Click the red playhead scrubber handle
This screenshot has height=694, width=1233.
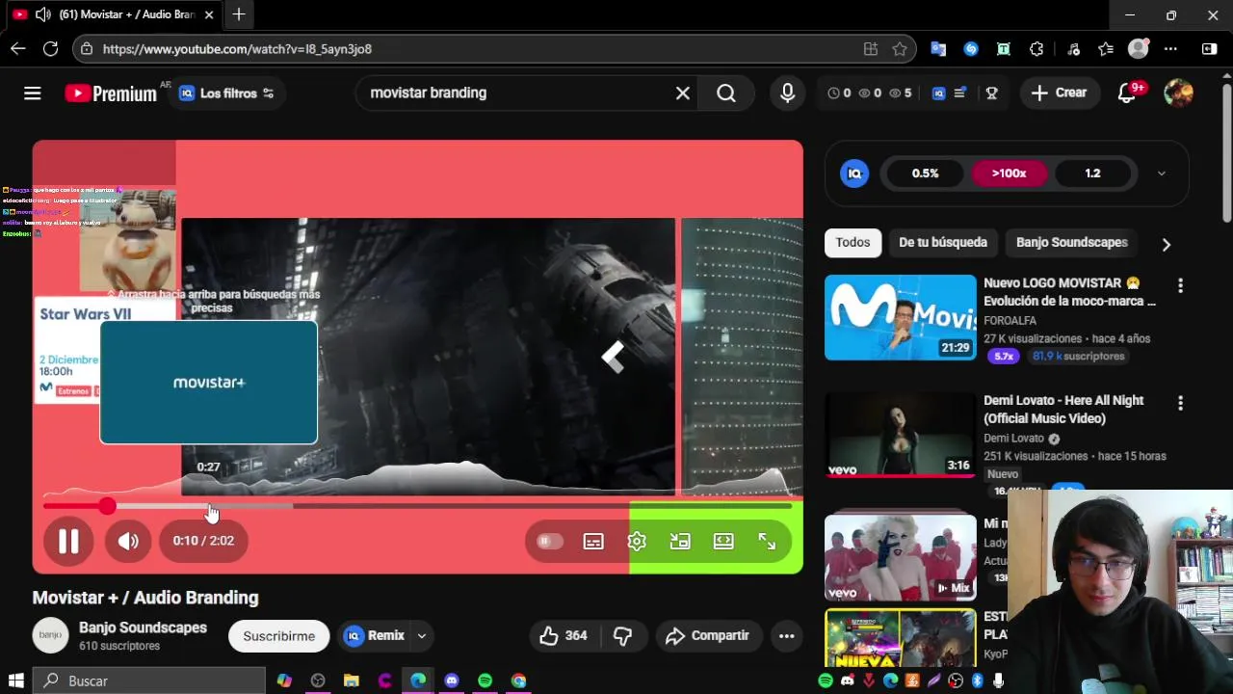[x=107, y=506]
